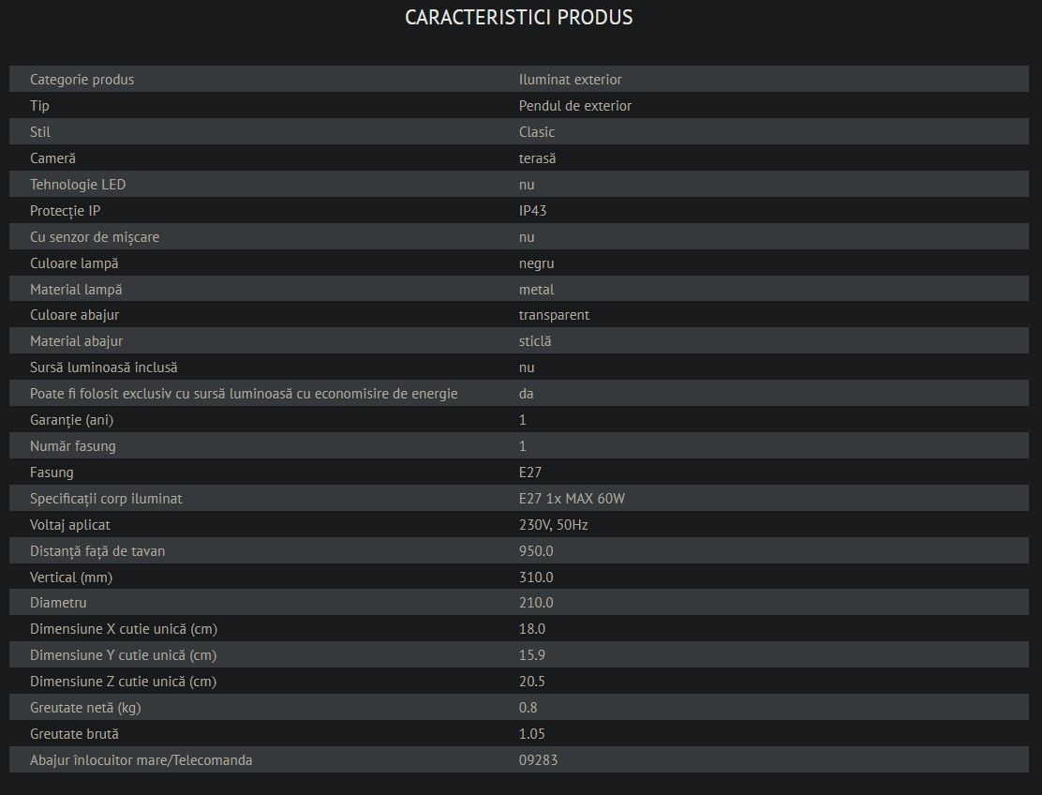Viewport: 1042px width, 795px height.
Task: Click E27 1x MAX 60W specification
Action: [572, 499]
